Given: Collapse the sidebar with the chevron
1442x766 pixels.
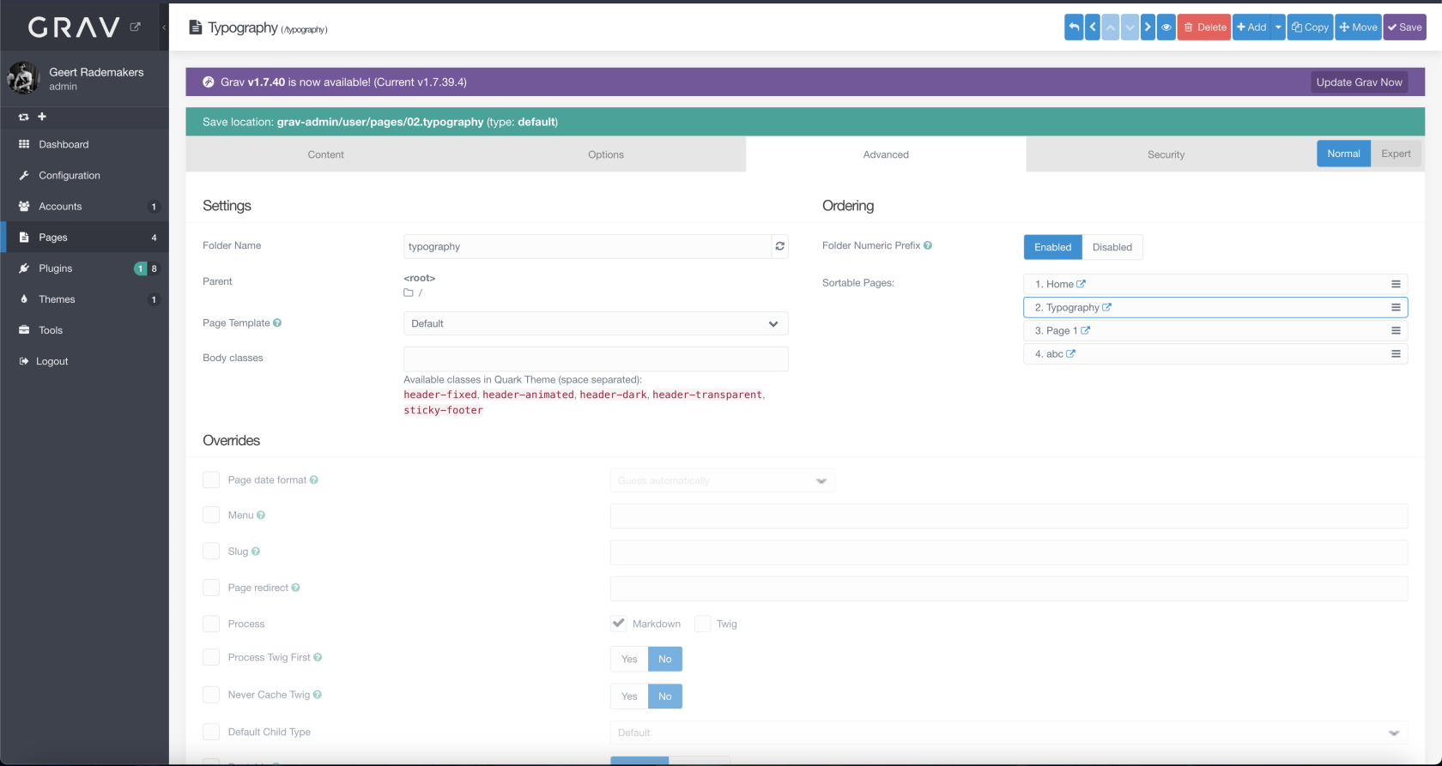Looking at the screenshot, I should tap(164, 27).
